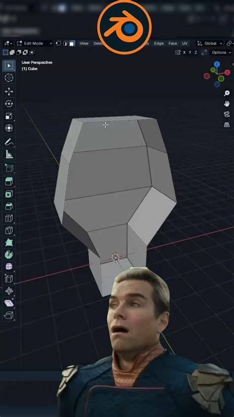Select the Select Box tool
This screenshot has height=417, width=234.
pos(9,66)
